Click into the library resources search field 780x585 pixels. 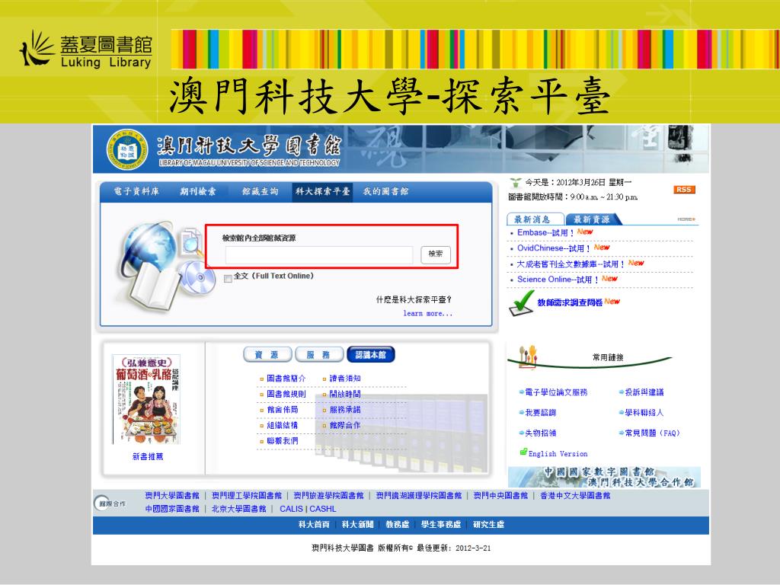coord(319,254)
